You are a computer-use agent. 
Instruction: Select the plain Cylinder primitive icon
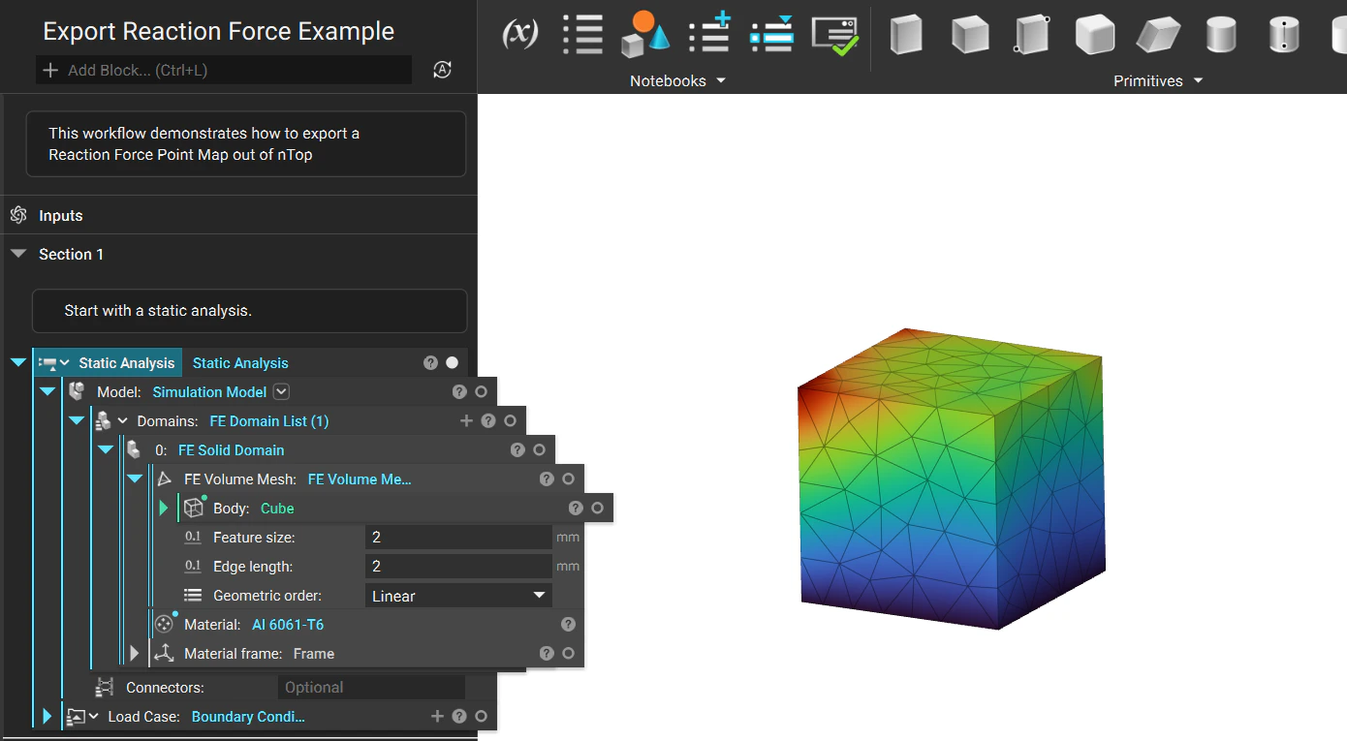coord(1221,35)
